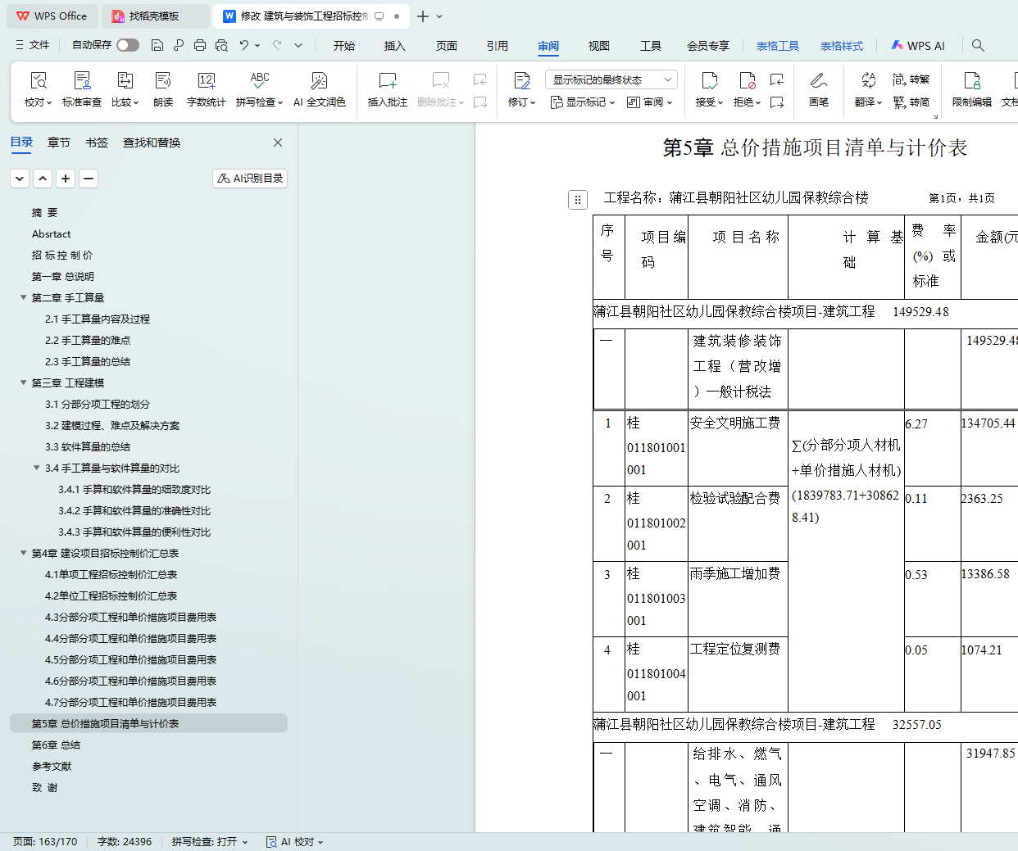The image size is (1018, 851).
Task: Click the AI 全文润色 icon
Action: click(319, 81)
